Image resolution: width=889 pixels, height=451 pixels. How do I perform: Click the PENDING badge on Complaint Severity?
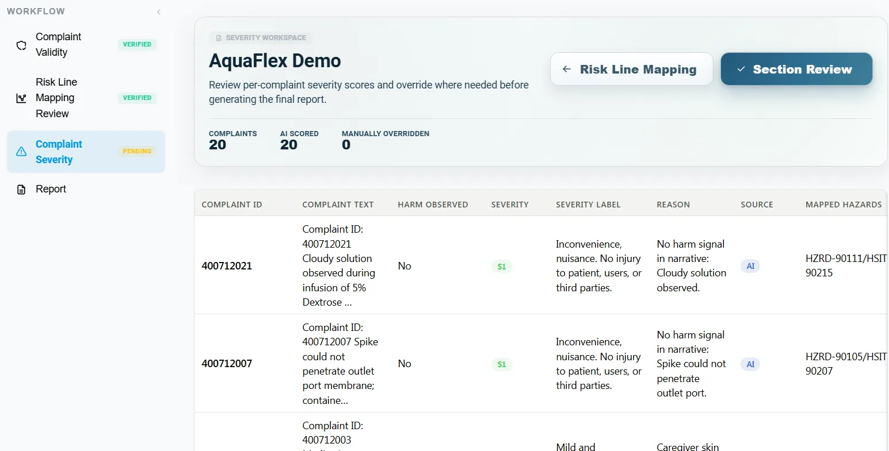point(137,151)
